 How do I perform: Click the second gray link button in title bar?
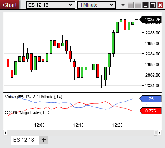(x=138, y=5)
